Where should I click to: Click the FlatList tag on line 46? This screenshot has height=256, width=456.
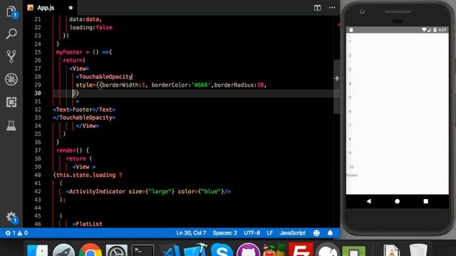click(87, 224)
